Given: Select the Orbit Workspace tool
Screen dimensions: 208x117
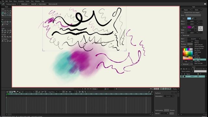Looking at the screenshot, I should click(x=10, y=41).
